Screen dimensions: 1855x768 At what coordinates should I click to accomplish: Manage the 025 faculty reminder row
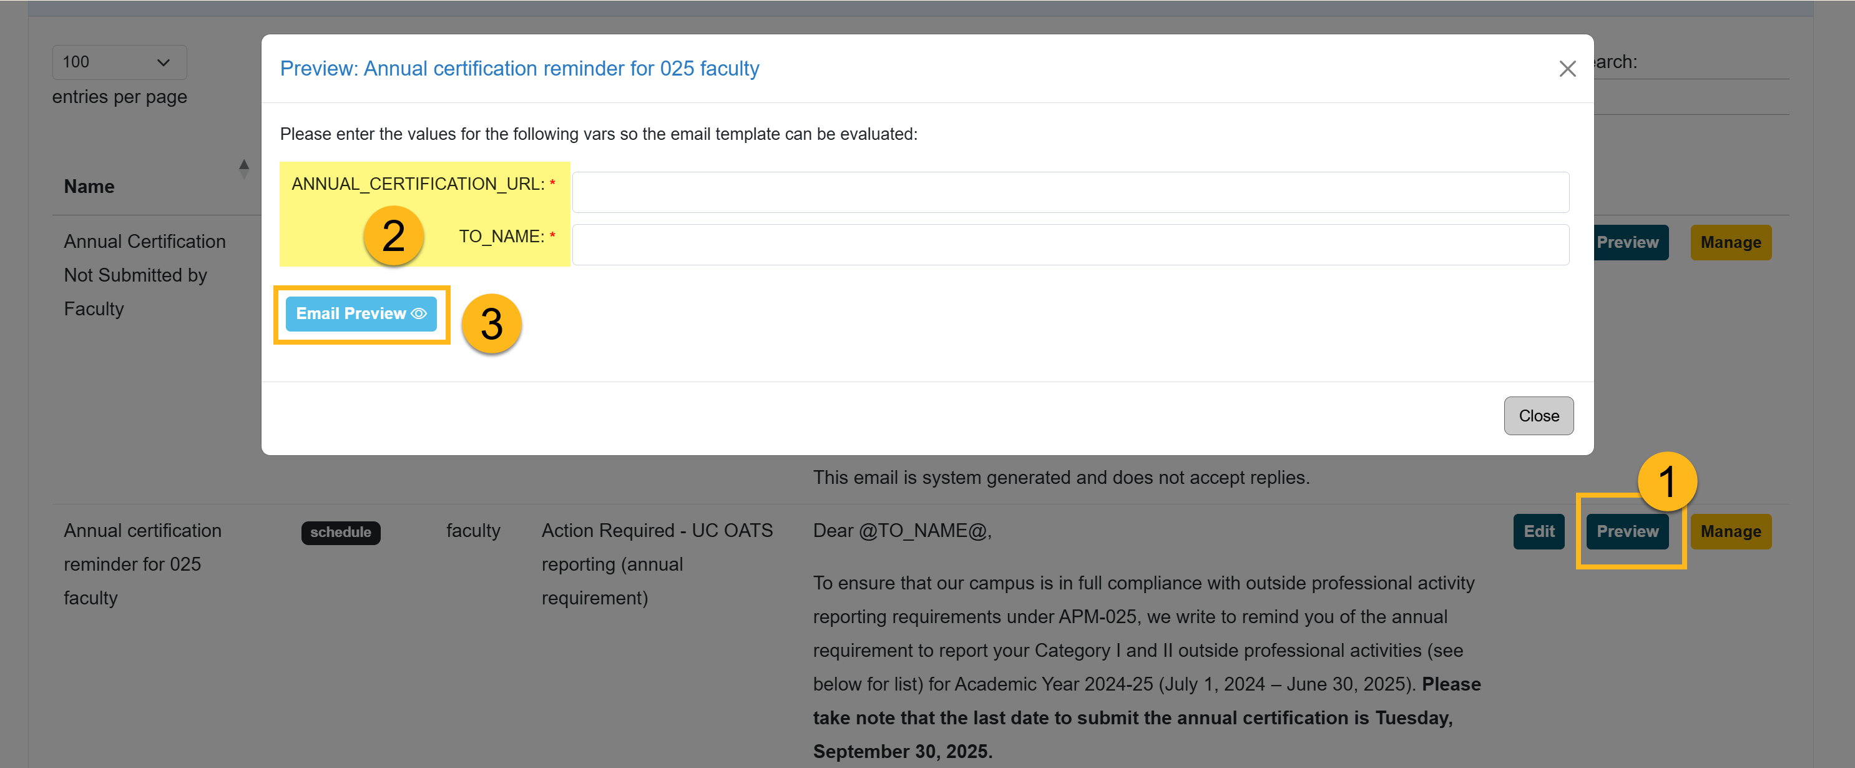click(x=1730, y=532)
